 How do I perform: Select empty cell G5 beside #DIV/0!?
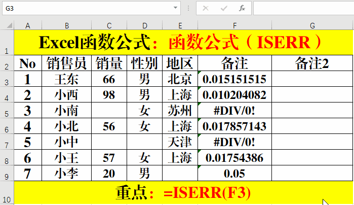tap(312, 110)
